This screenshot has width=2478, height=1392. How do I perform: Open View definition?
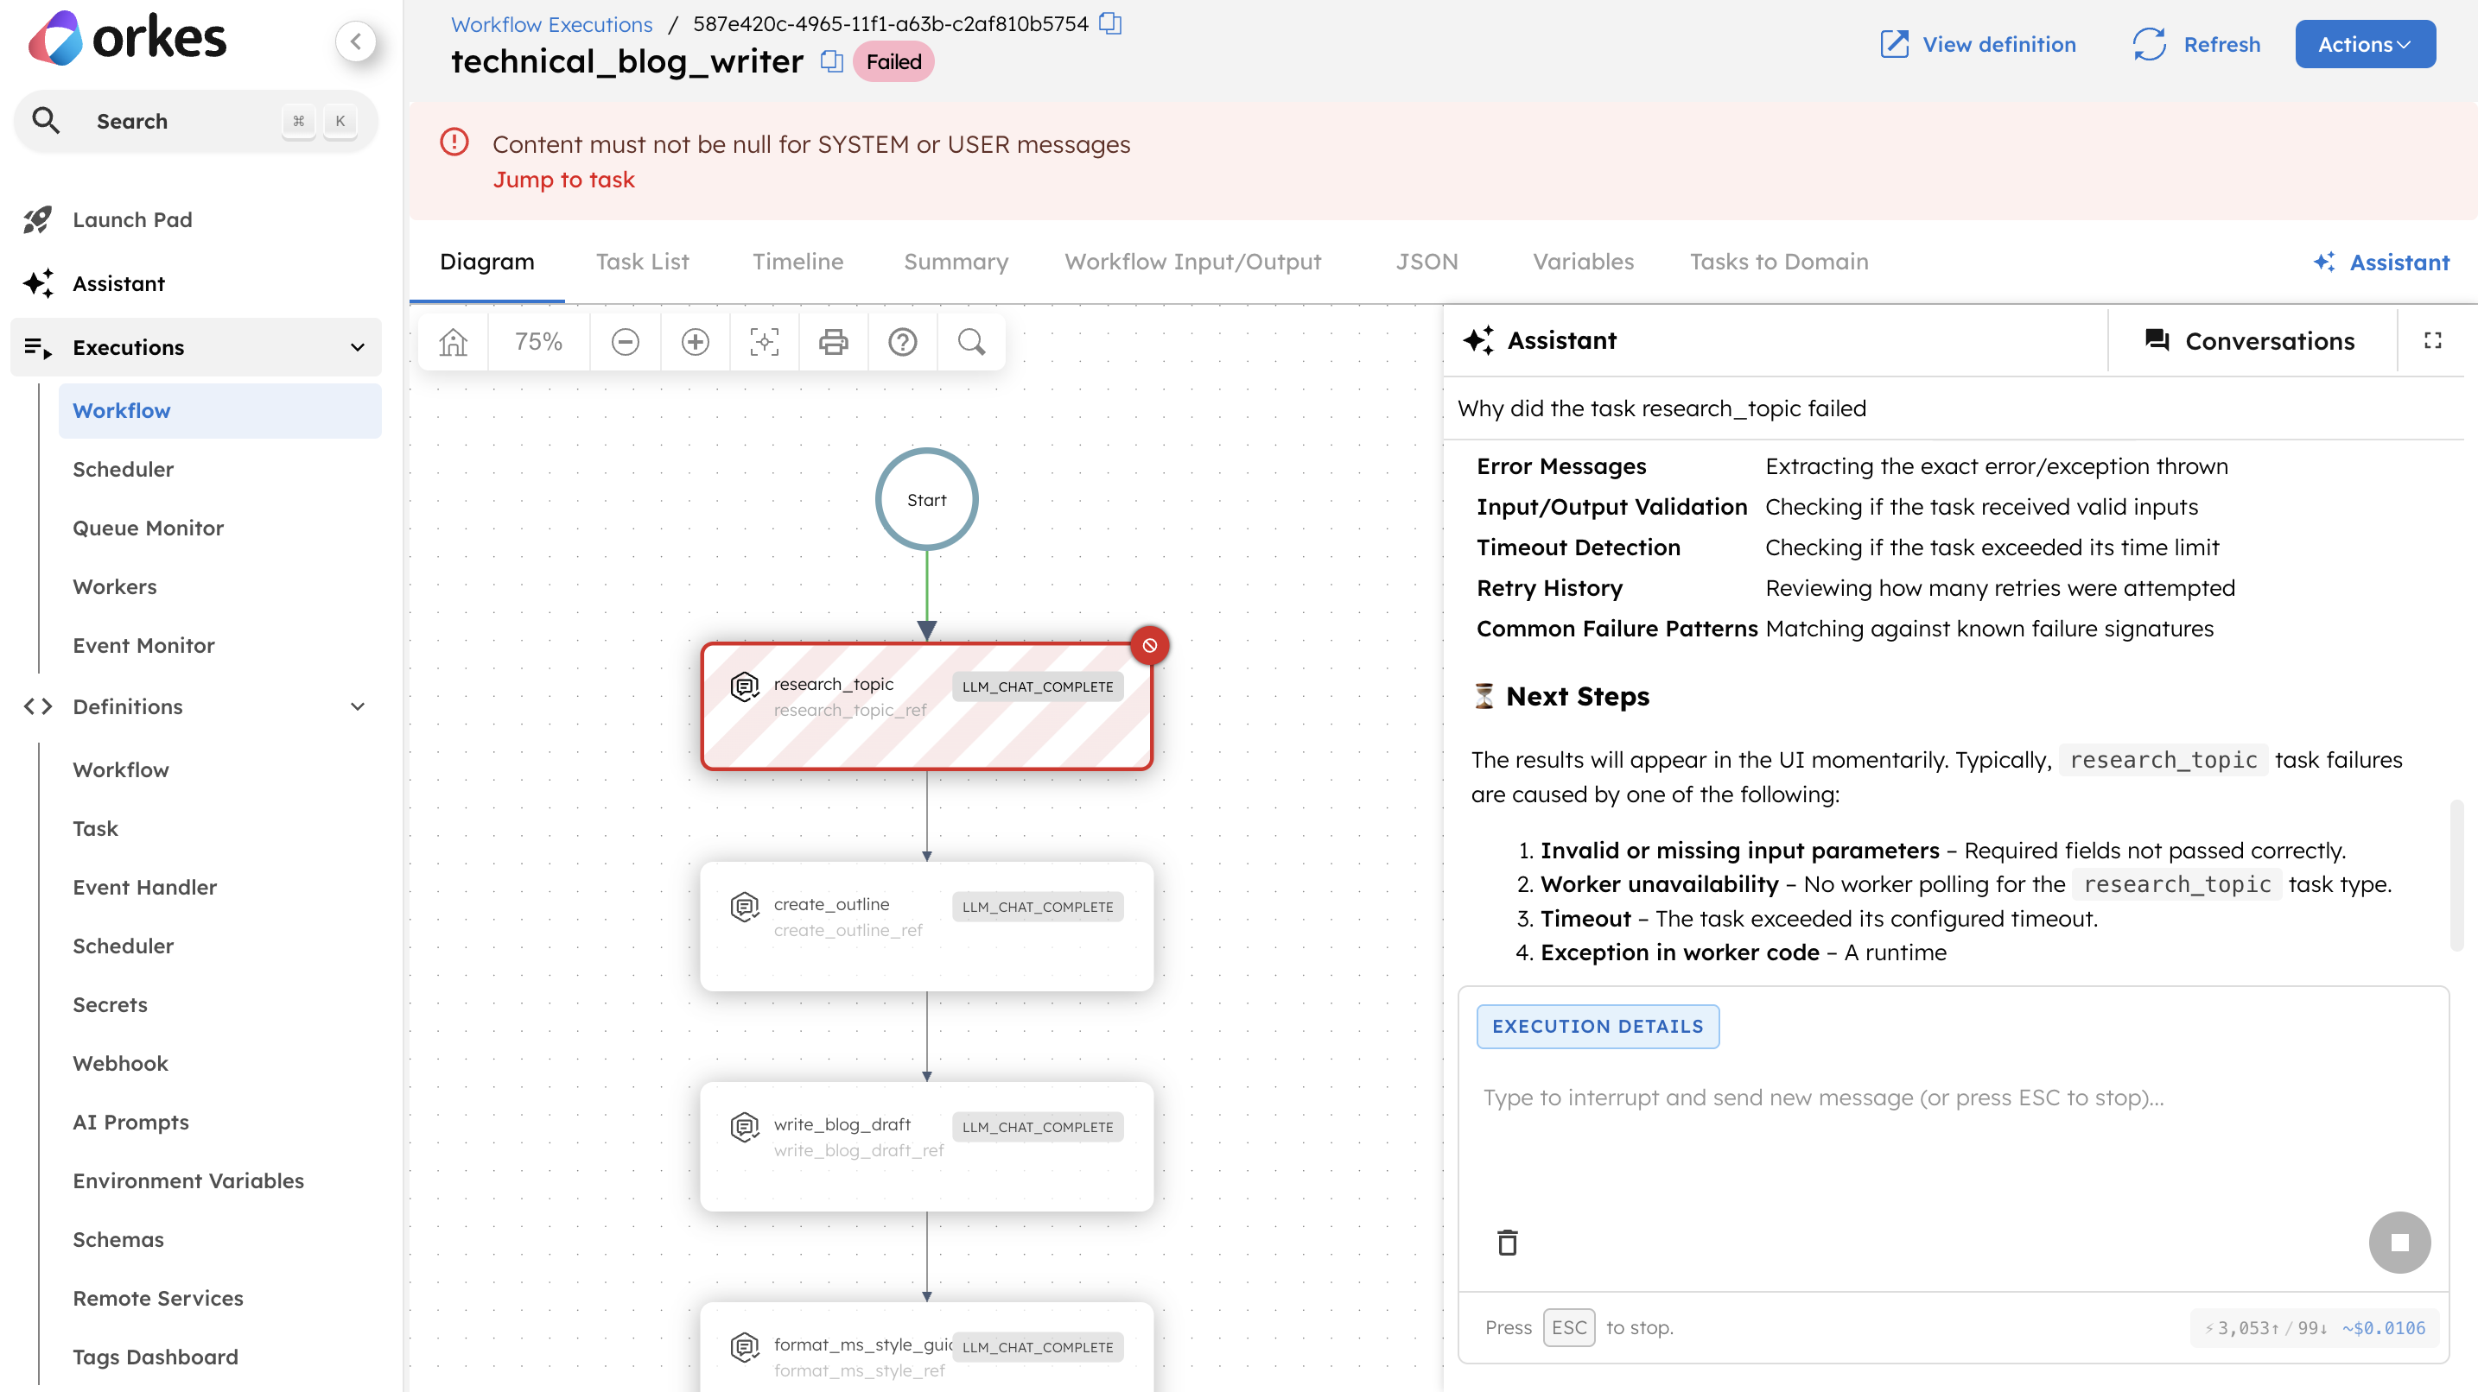click(x=1978, y=44)
